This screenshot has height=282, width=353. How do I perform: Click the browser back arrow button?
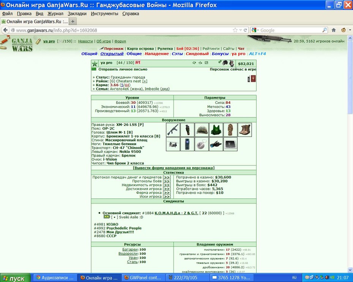5,30
